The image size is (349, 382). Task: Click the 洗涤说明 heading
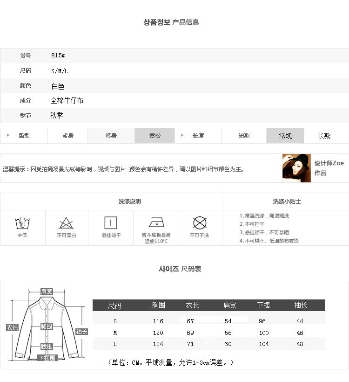pos(129,201)
